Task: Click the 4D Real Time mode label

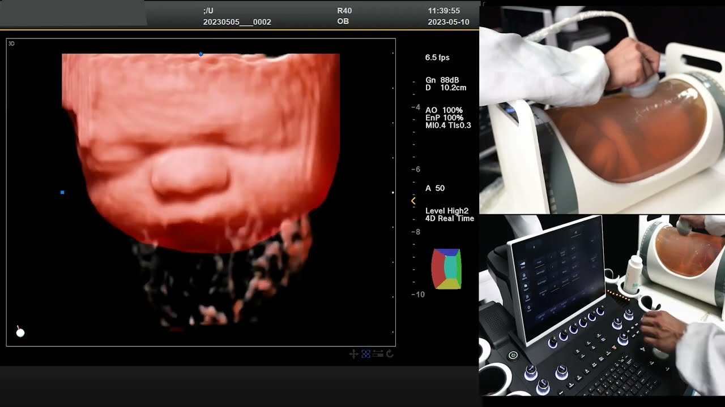Action: click(450, 218)
